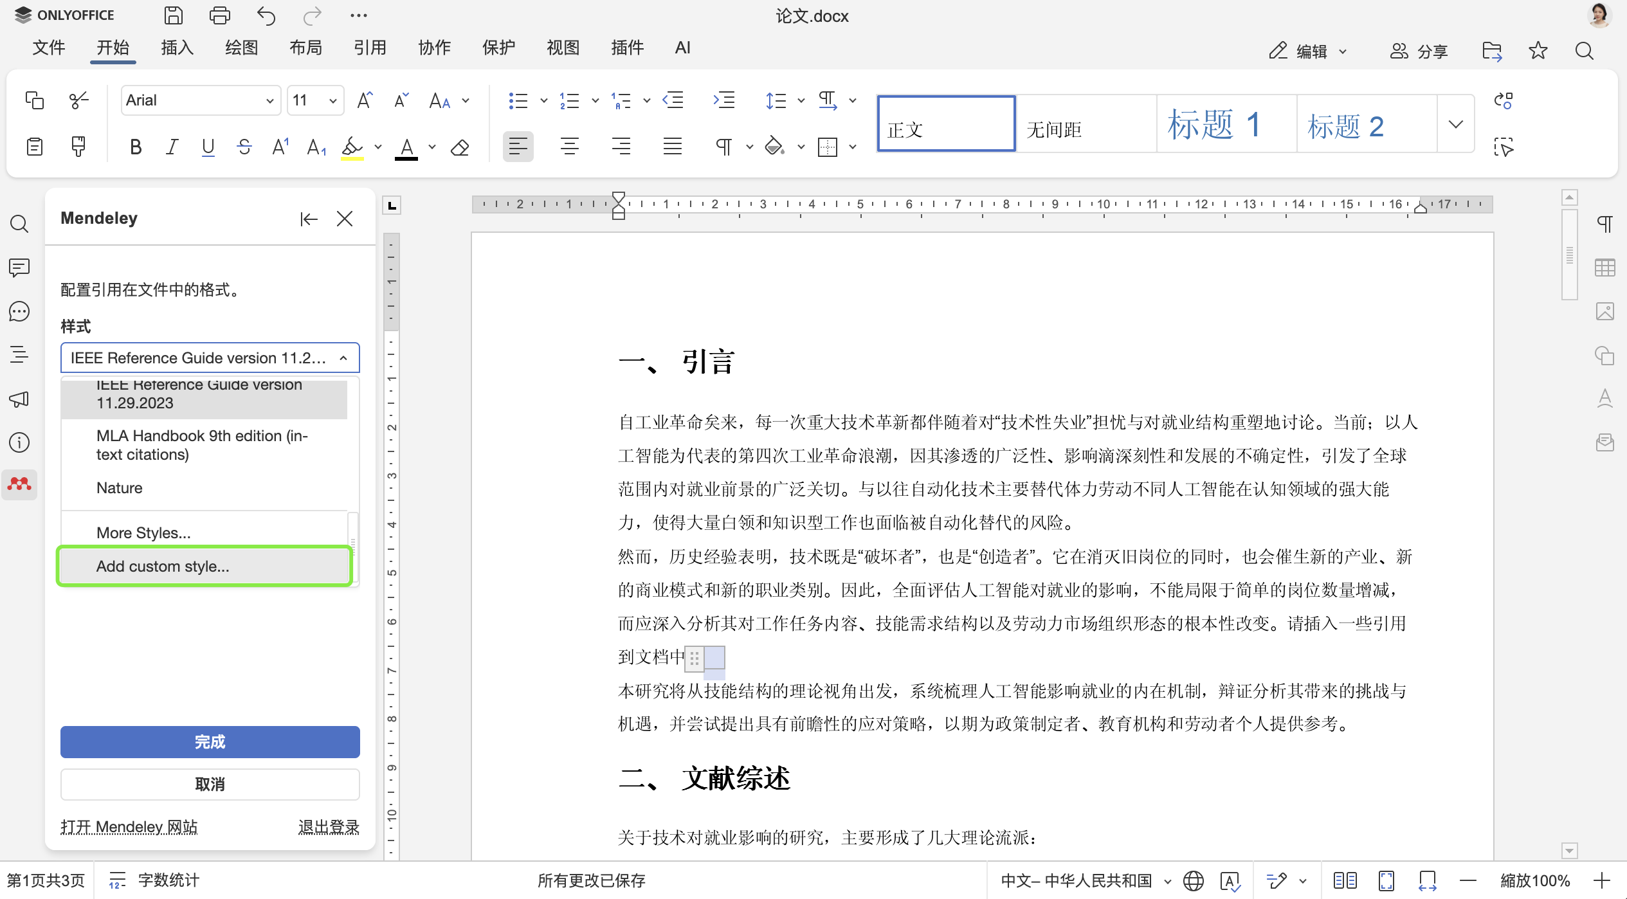1627x899 pixels.
Task: Apply the 标题 1 heading style
Action: pos(1227,123)
